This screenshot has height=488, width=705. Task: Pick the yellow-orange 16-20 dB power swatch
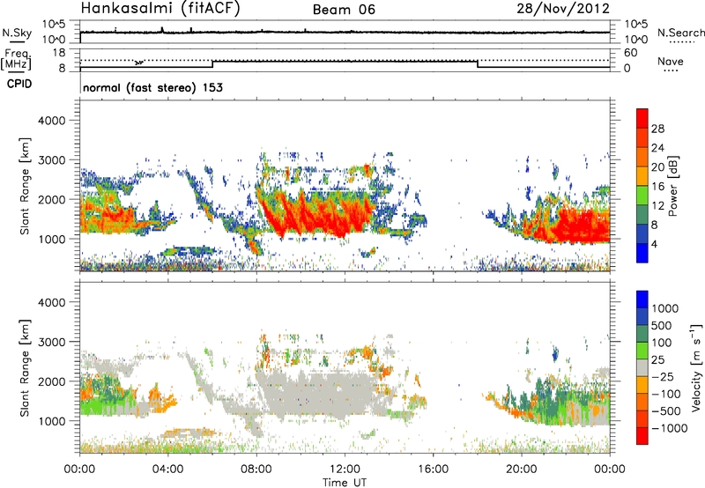click(x=642, y=176)
